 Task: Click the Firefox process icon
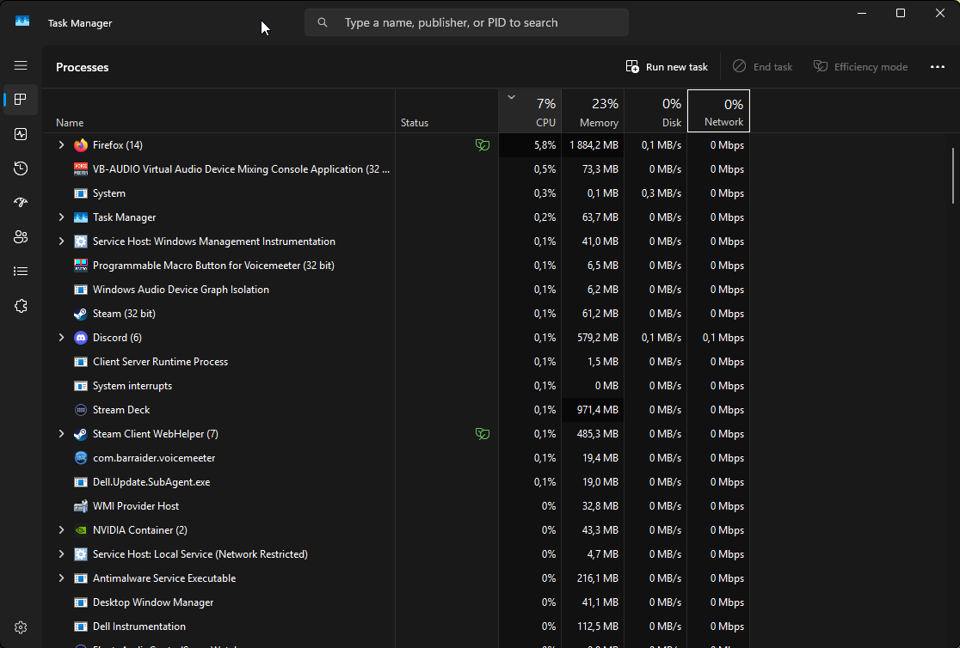coord(81,145)
